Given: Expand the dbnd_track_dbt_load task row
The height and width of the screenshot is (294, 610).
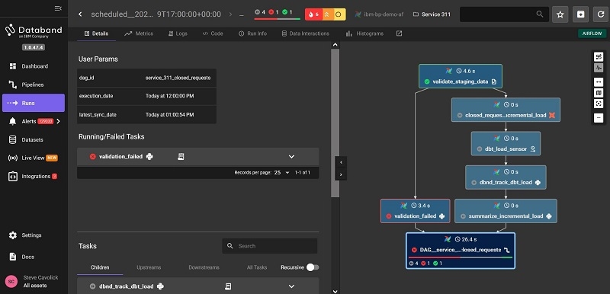Looking at the screenshot, I should point(291,286).
